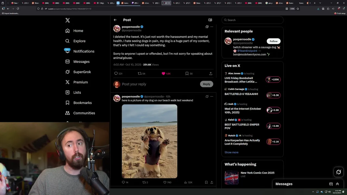Open the list all tabs dropdown
The image size is (347, 195).
click(x=320, y=3)
